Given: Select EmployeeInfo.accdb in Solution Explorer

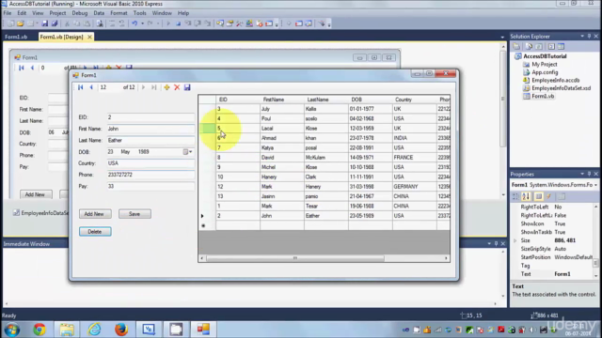Looking at the screenshot, I should pos(555,80).
